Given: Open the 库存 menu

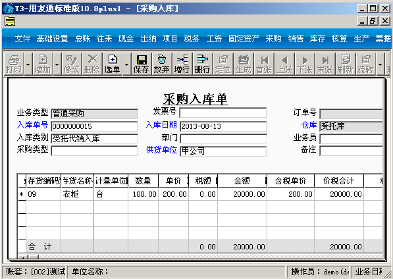Looking at the screenshot, I should 317,39.
